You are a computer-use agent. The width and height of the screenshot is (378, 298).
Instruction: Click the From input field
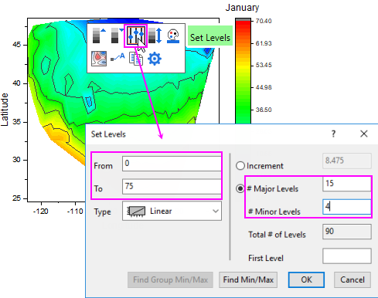click(172, 164)
